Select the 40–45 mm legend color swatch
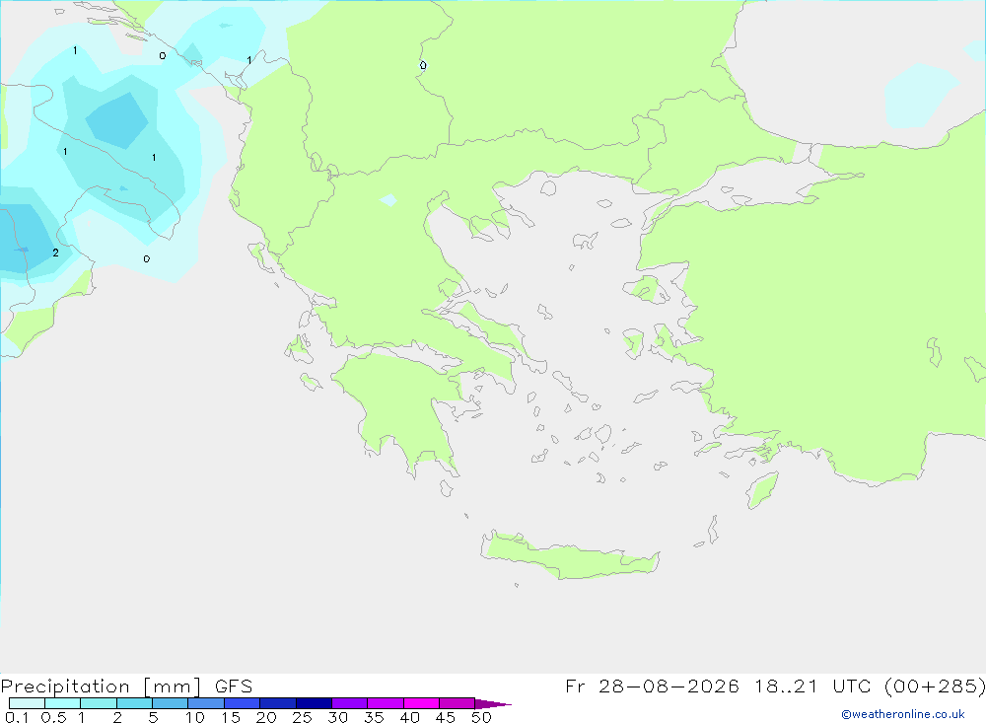This screenshot has width=986, height=723. click(421, 703)
